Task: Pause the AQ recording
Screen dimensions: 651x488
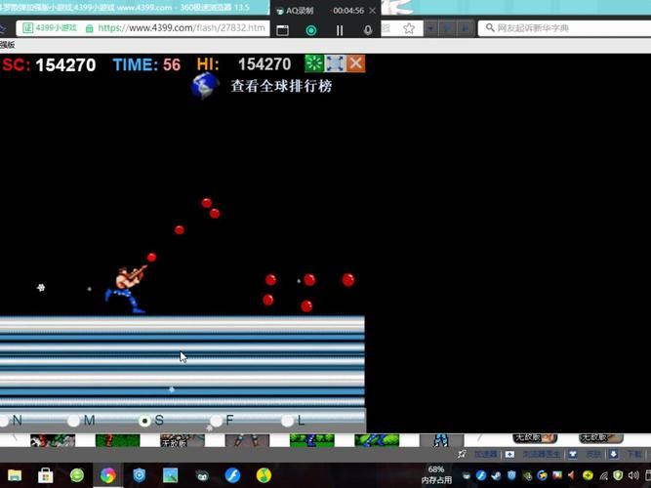Action: point(340,30)
